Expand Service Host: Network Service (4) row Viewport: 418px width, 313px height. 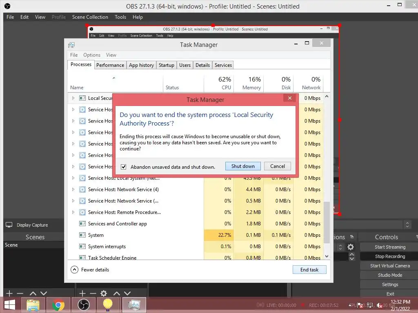tap(73, 189)
